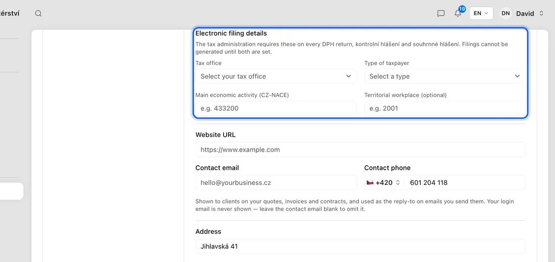The width and height of the screenshot is (555, 262).
Task: Focus the Territorial workplace field
Action: coord(445,108)
